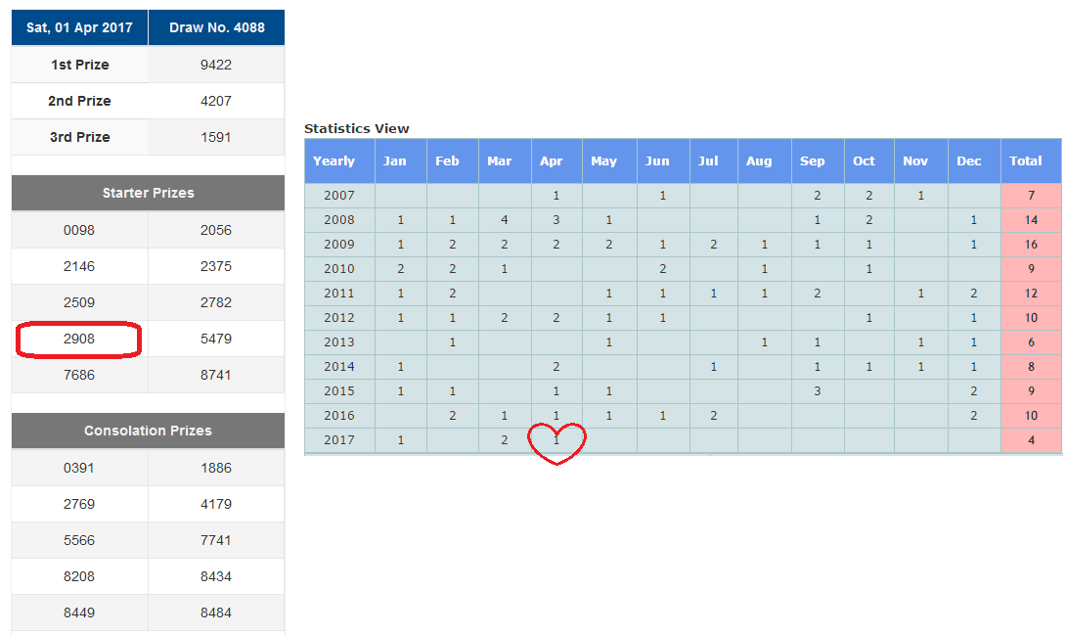1067x636 pixels.
Task: Click the Yearly column header
Action: tap(334, 160)
